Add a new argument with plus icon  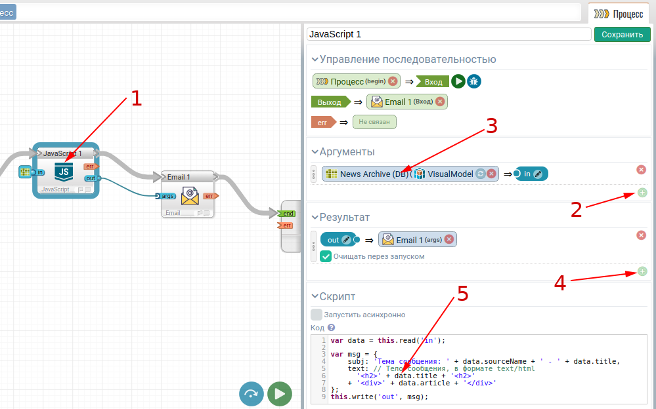click(642, 193)
